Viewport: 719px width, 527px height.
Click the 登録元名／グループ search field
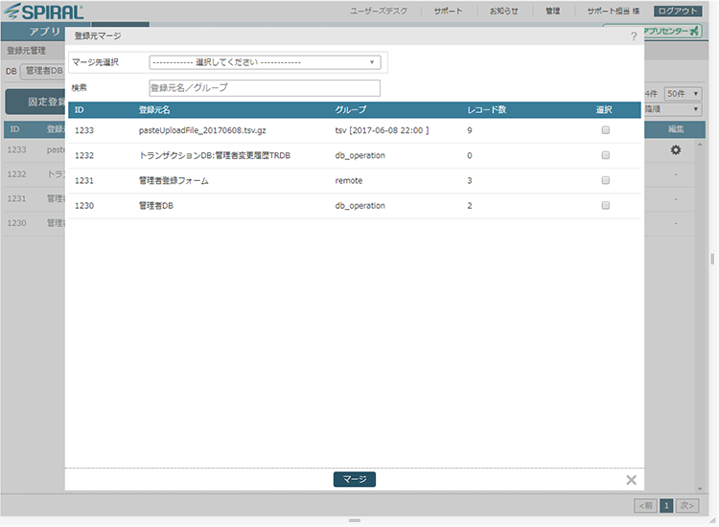(x=265, y=88)
